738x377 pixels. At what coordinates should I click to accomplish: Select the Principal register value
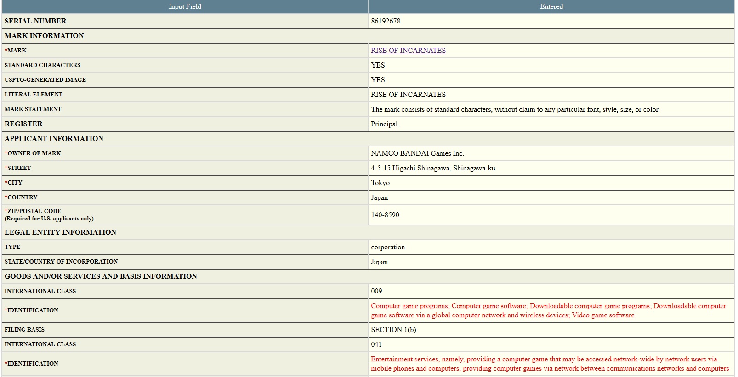pos(384,124)
